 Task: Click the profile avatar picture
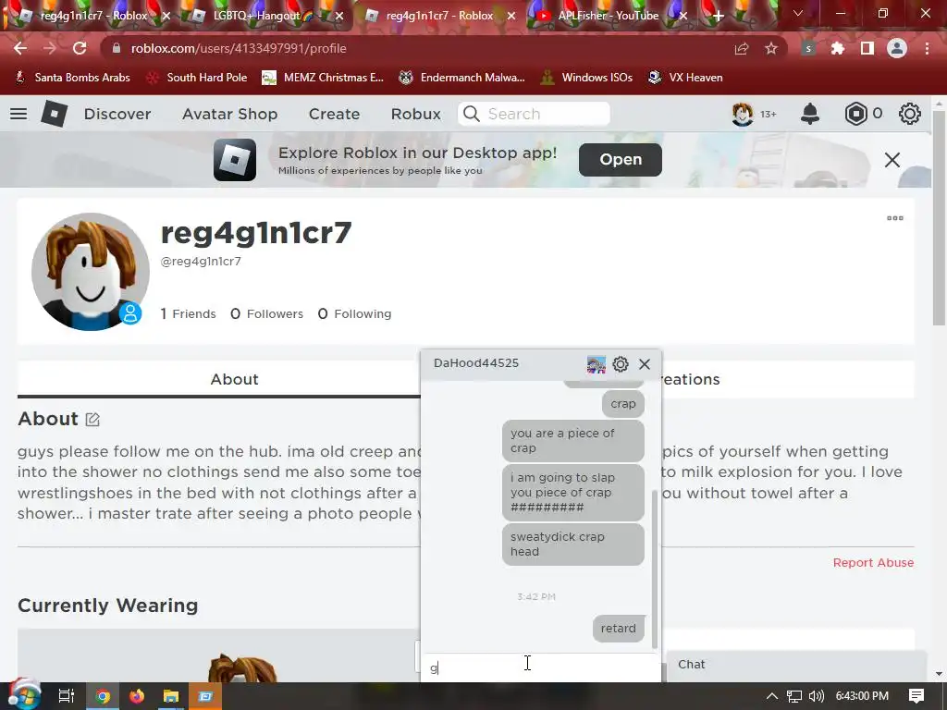pos(91,272)
